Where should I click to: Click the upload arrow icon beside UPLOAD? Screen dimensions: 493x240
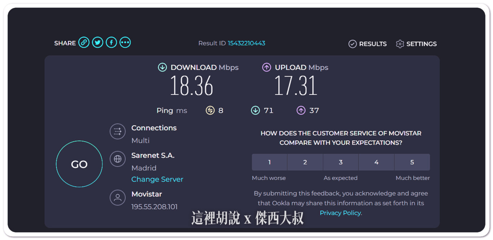tap(267, 67)
